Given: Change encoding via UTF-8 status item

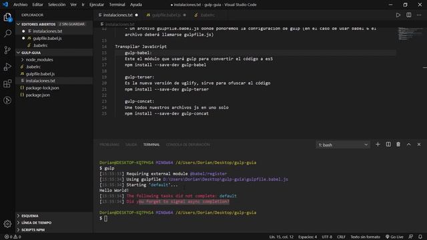Looking at the screenshot, I should coord(327,237).
